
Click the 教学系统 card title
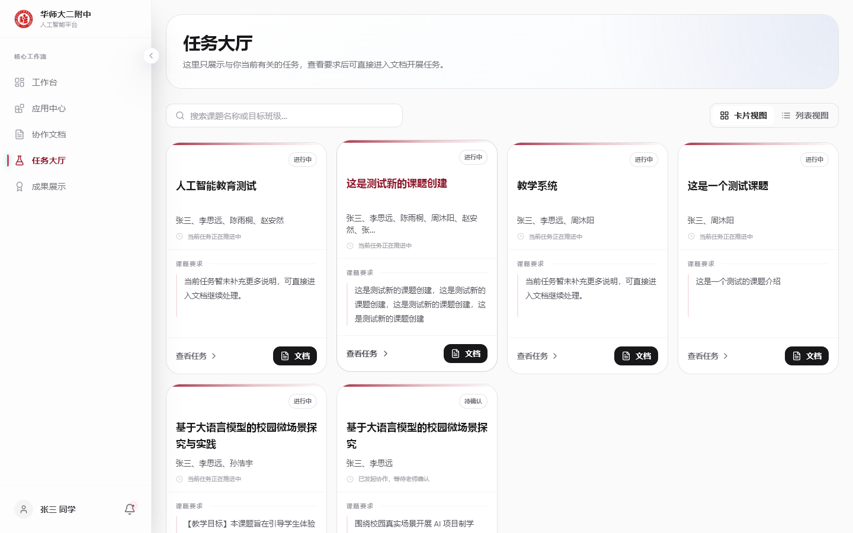pyautogui.click(x=537, y=186)
